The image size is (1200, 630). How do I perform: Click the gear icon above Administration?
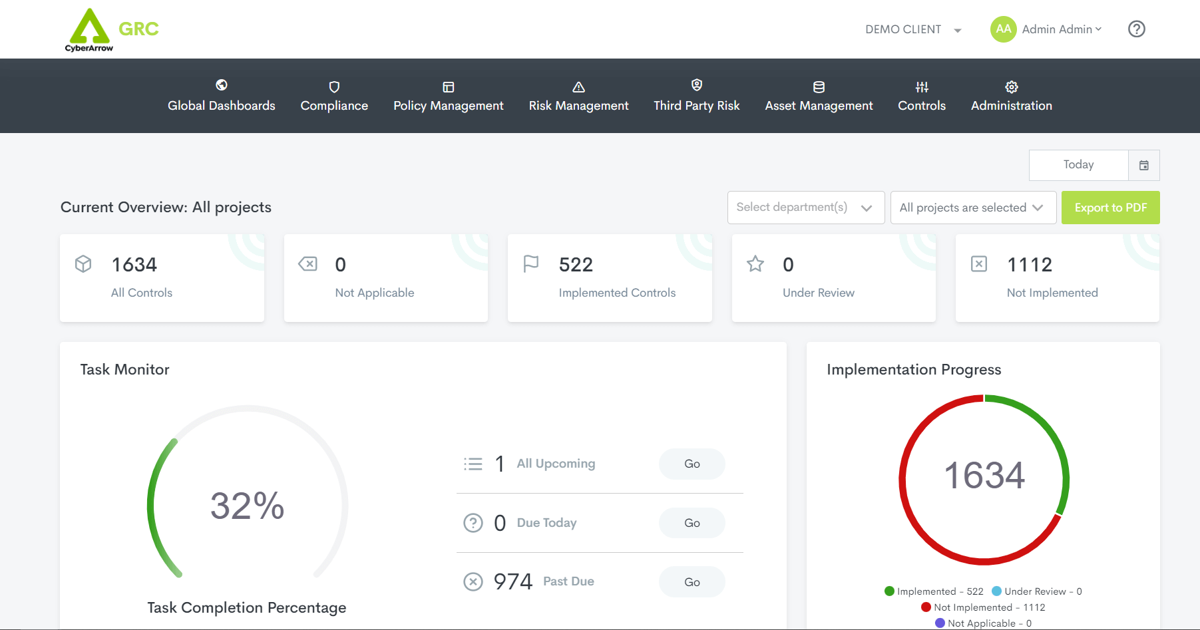coord(1011,86)
